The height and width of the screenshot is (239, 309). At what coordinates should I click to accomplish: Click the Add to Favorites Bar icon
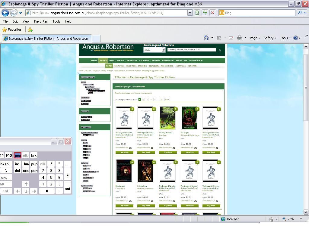tap(30, 30)
